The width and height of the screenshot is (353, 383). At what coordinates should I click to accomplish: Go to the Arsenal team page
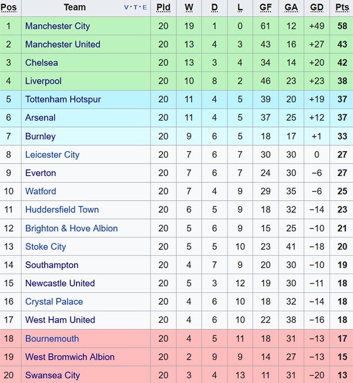coord(40,118)
